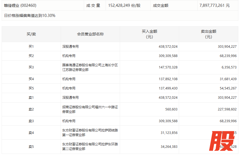Open 招商证券 福州六一中路 branch entry
240x156 pixels.
(90, 109)
